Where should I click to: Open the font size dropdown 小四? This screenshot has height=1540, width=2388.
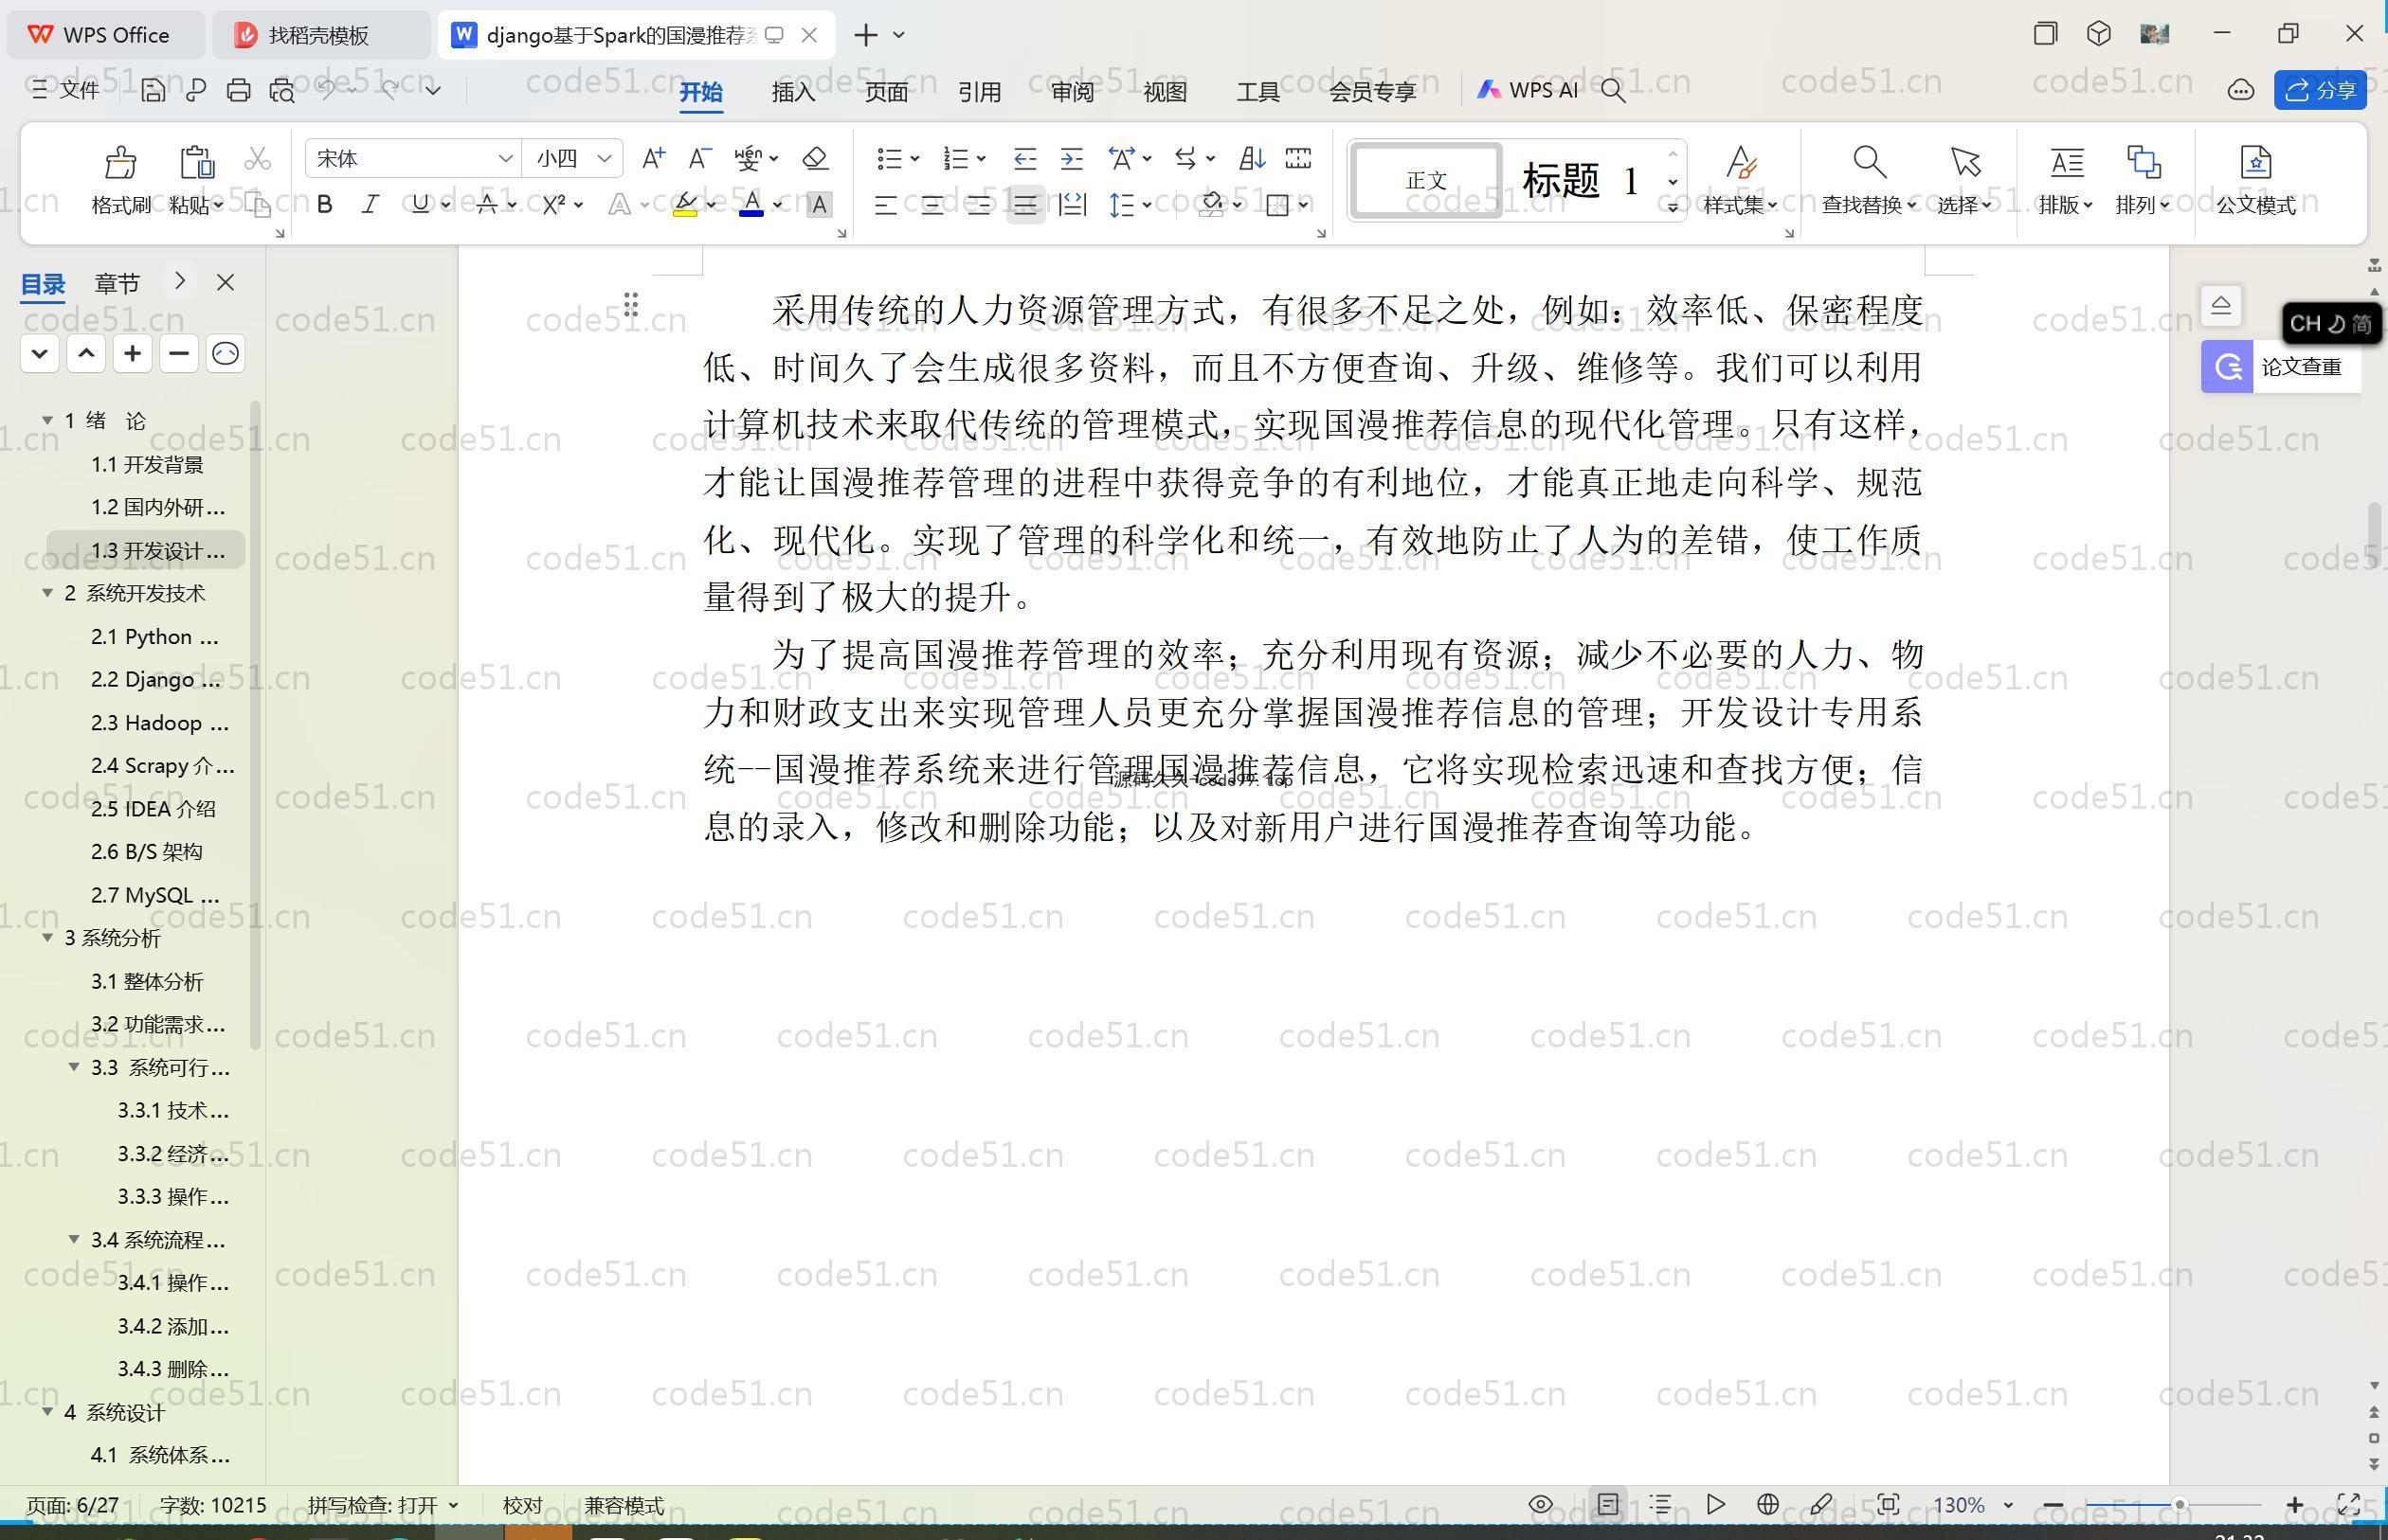pos(605,158)
